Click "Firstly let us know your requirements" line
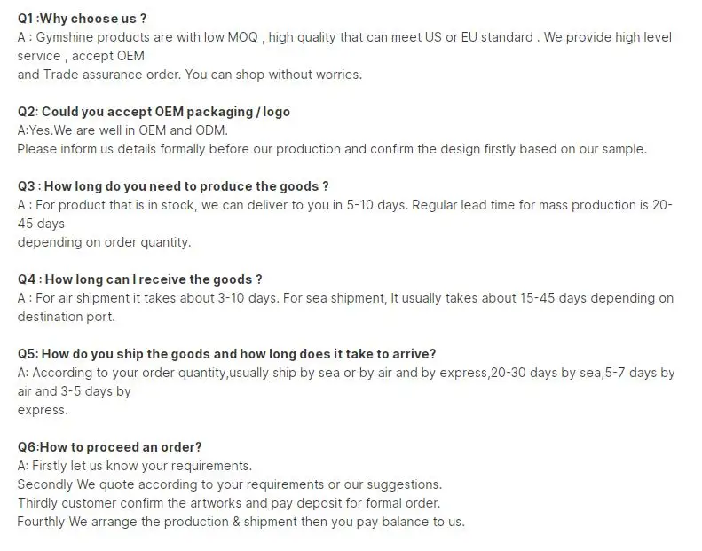Screen dimensions: 702x551 [x=135, y=466]
